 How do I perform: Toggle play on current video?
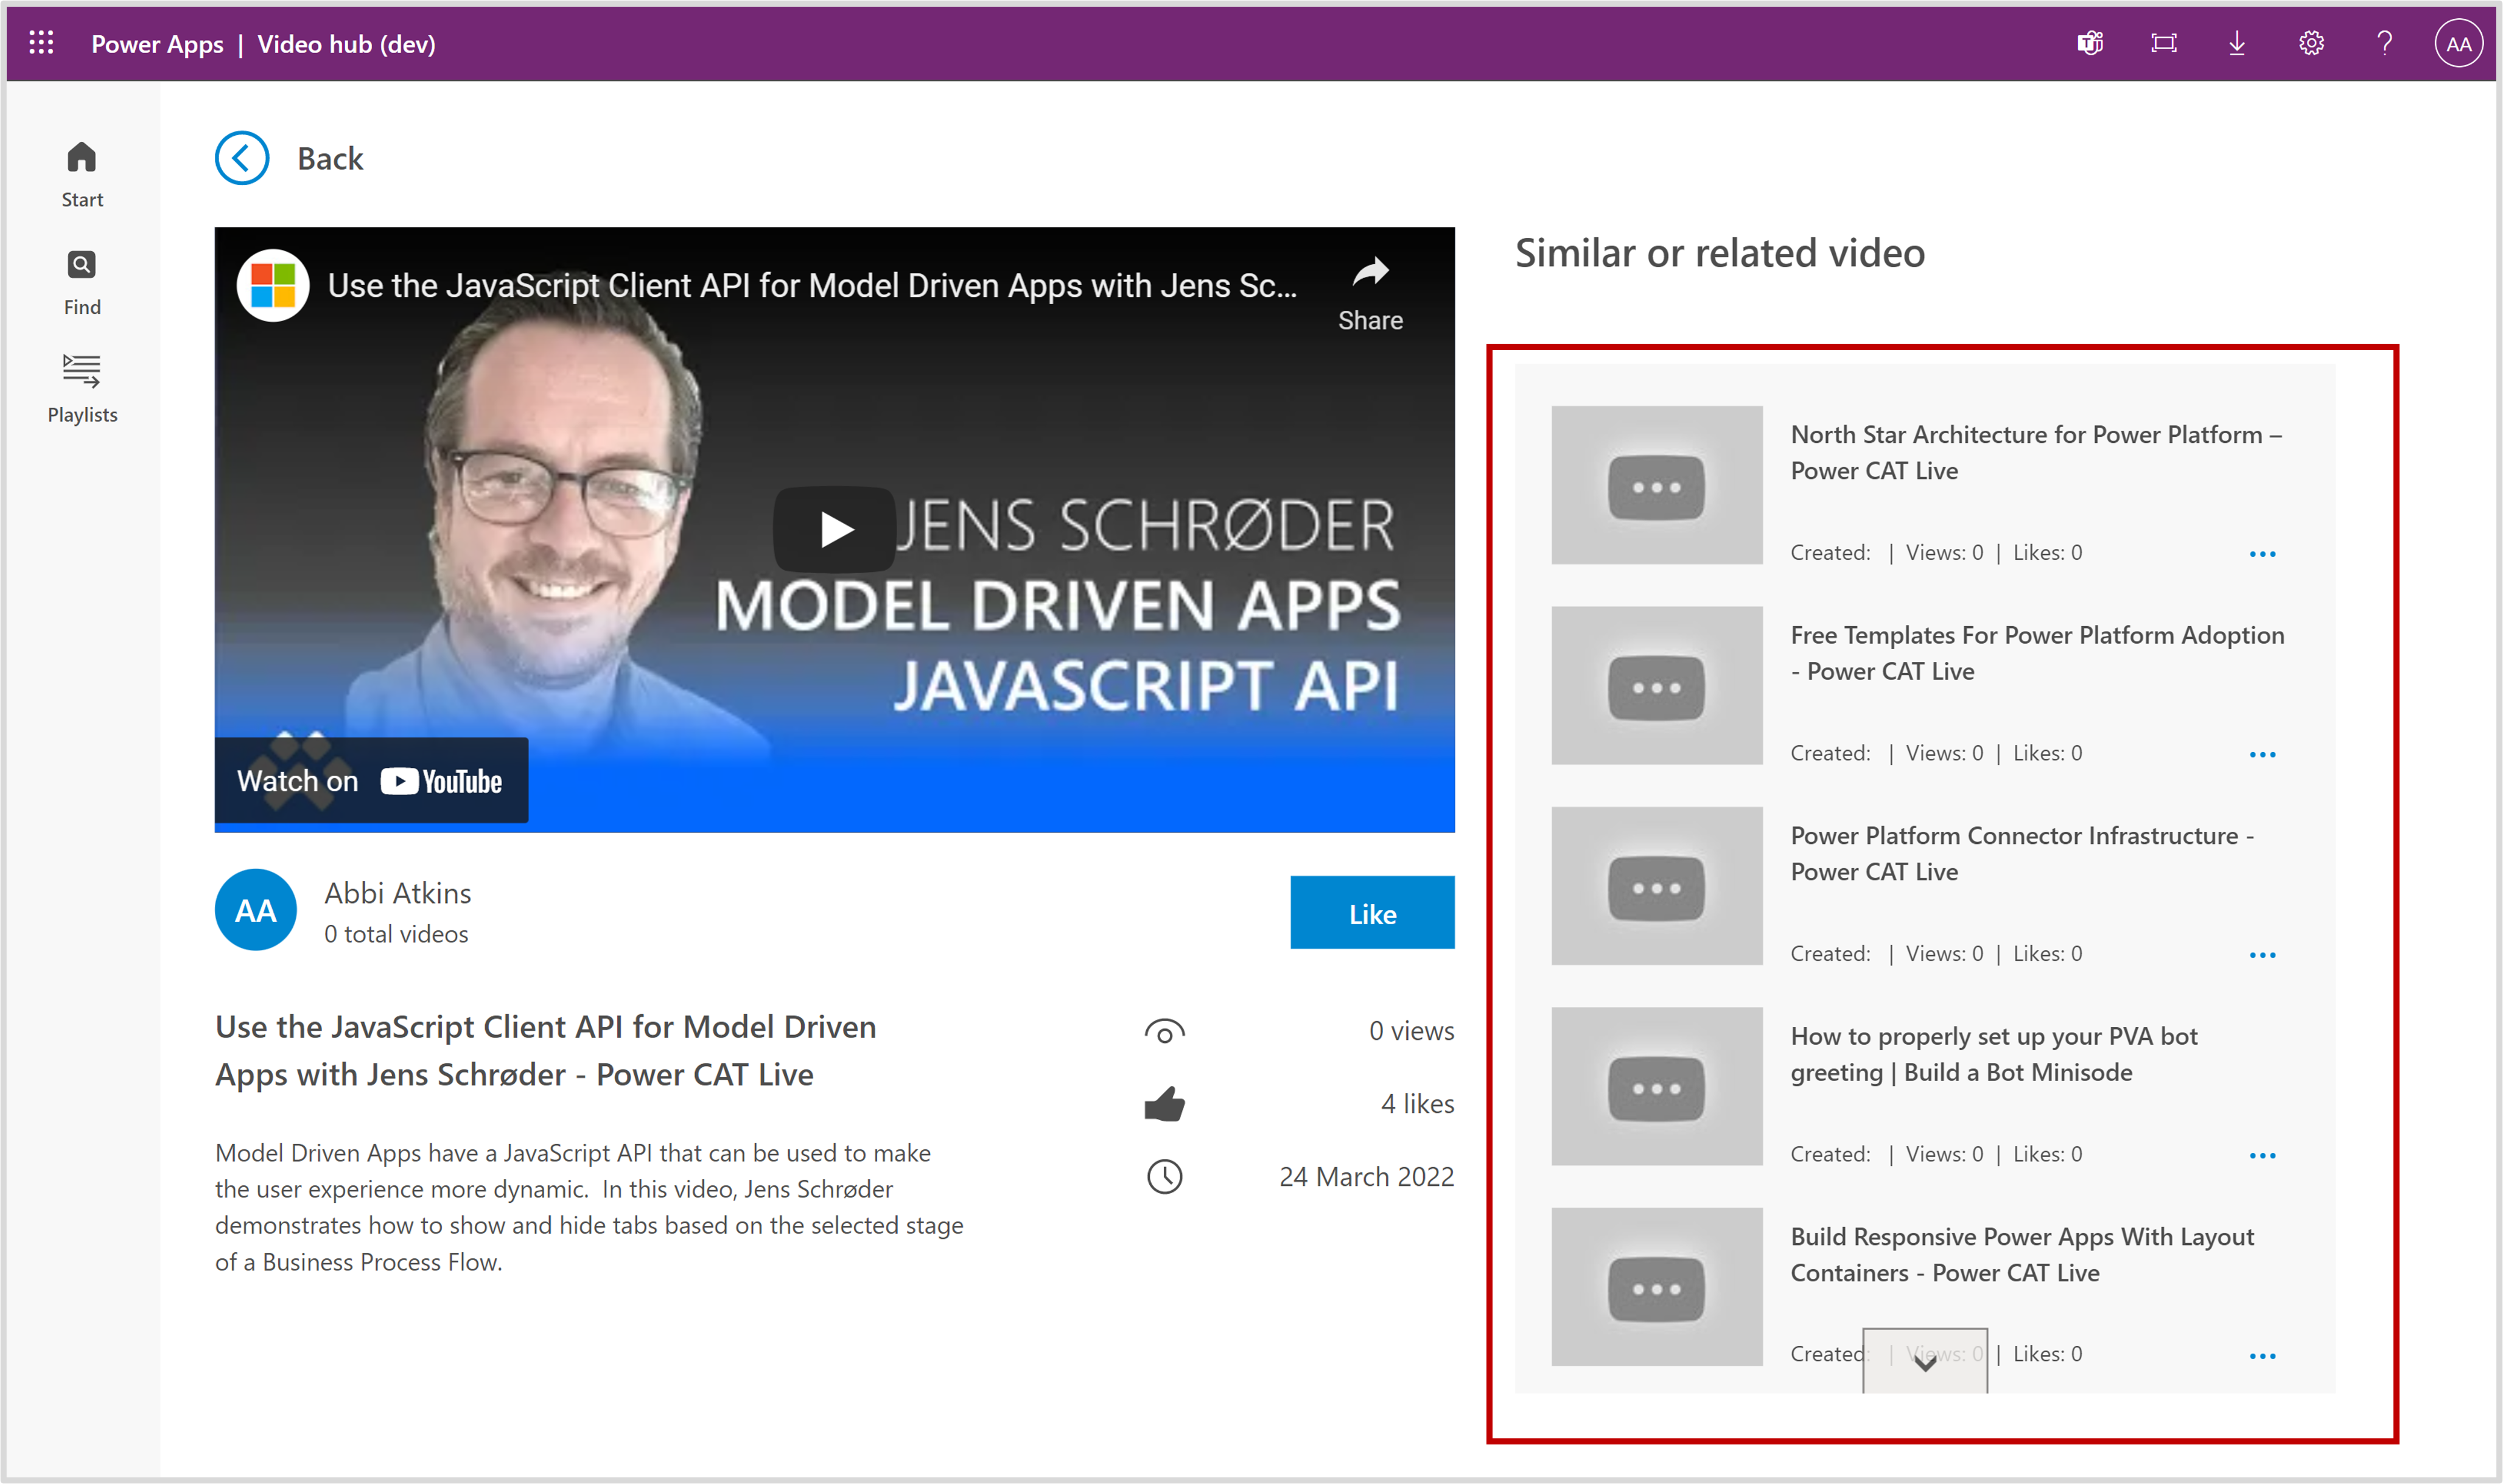point(832,528)
